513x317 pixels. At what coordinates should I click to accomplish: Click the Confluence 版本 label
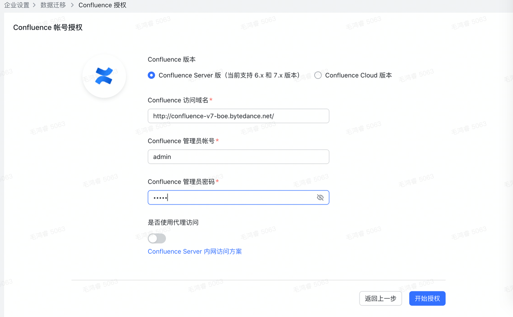(x=172, y=59)
